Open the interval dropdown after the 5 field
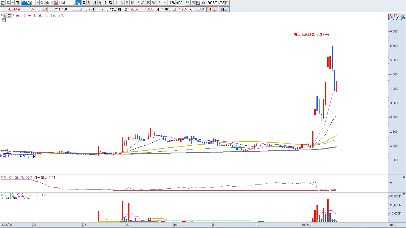Viewport: 406px width, 228px height. click(165, 3)
